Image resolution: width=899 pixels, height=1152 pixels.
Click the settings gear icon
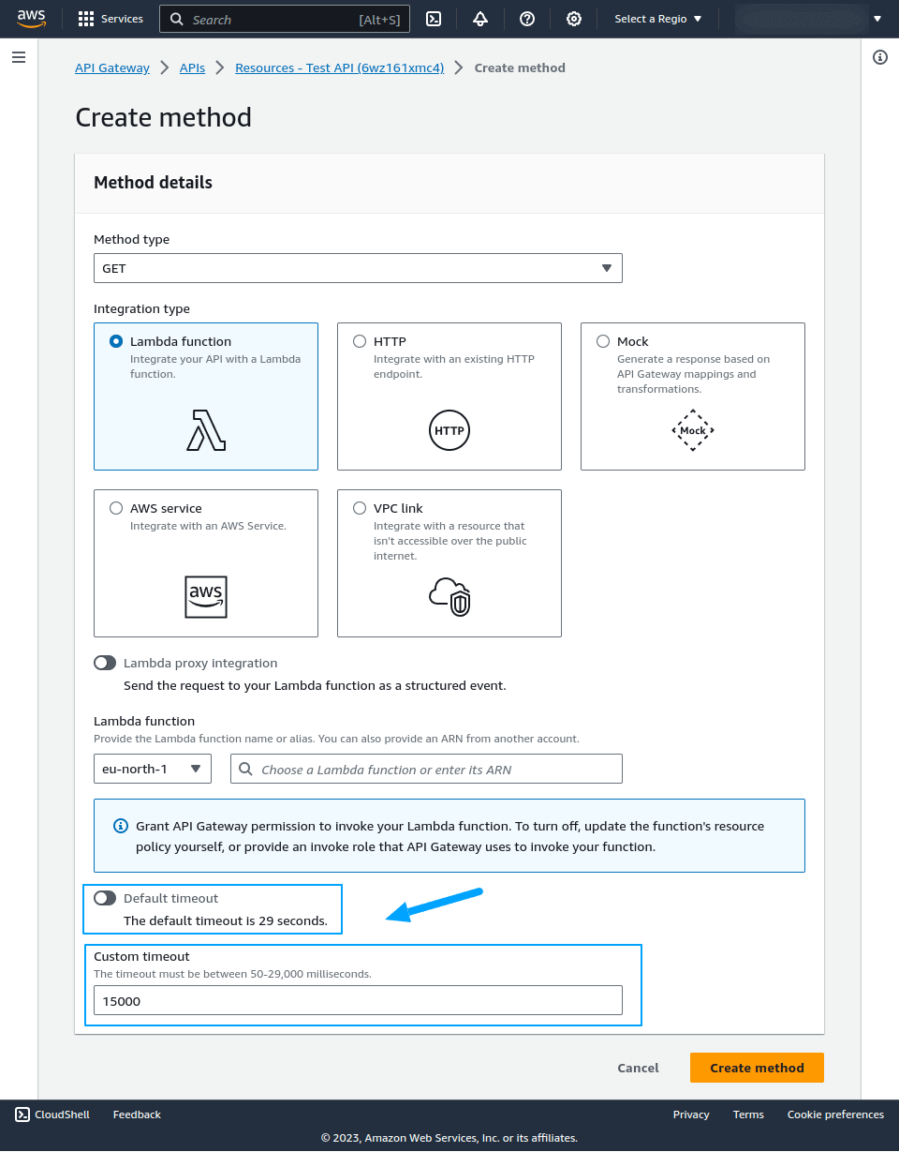[x=574, y=19]
